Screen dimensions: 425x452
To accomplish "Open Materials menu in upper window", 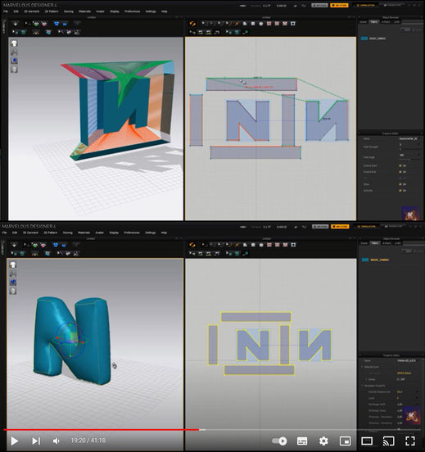I will [85, 11].
